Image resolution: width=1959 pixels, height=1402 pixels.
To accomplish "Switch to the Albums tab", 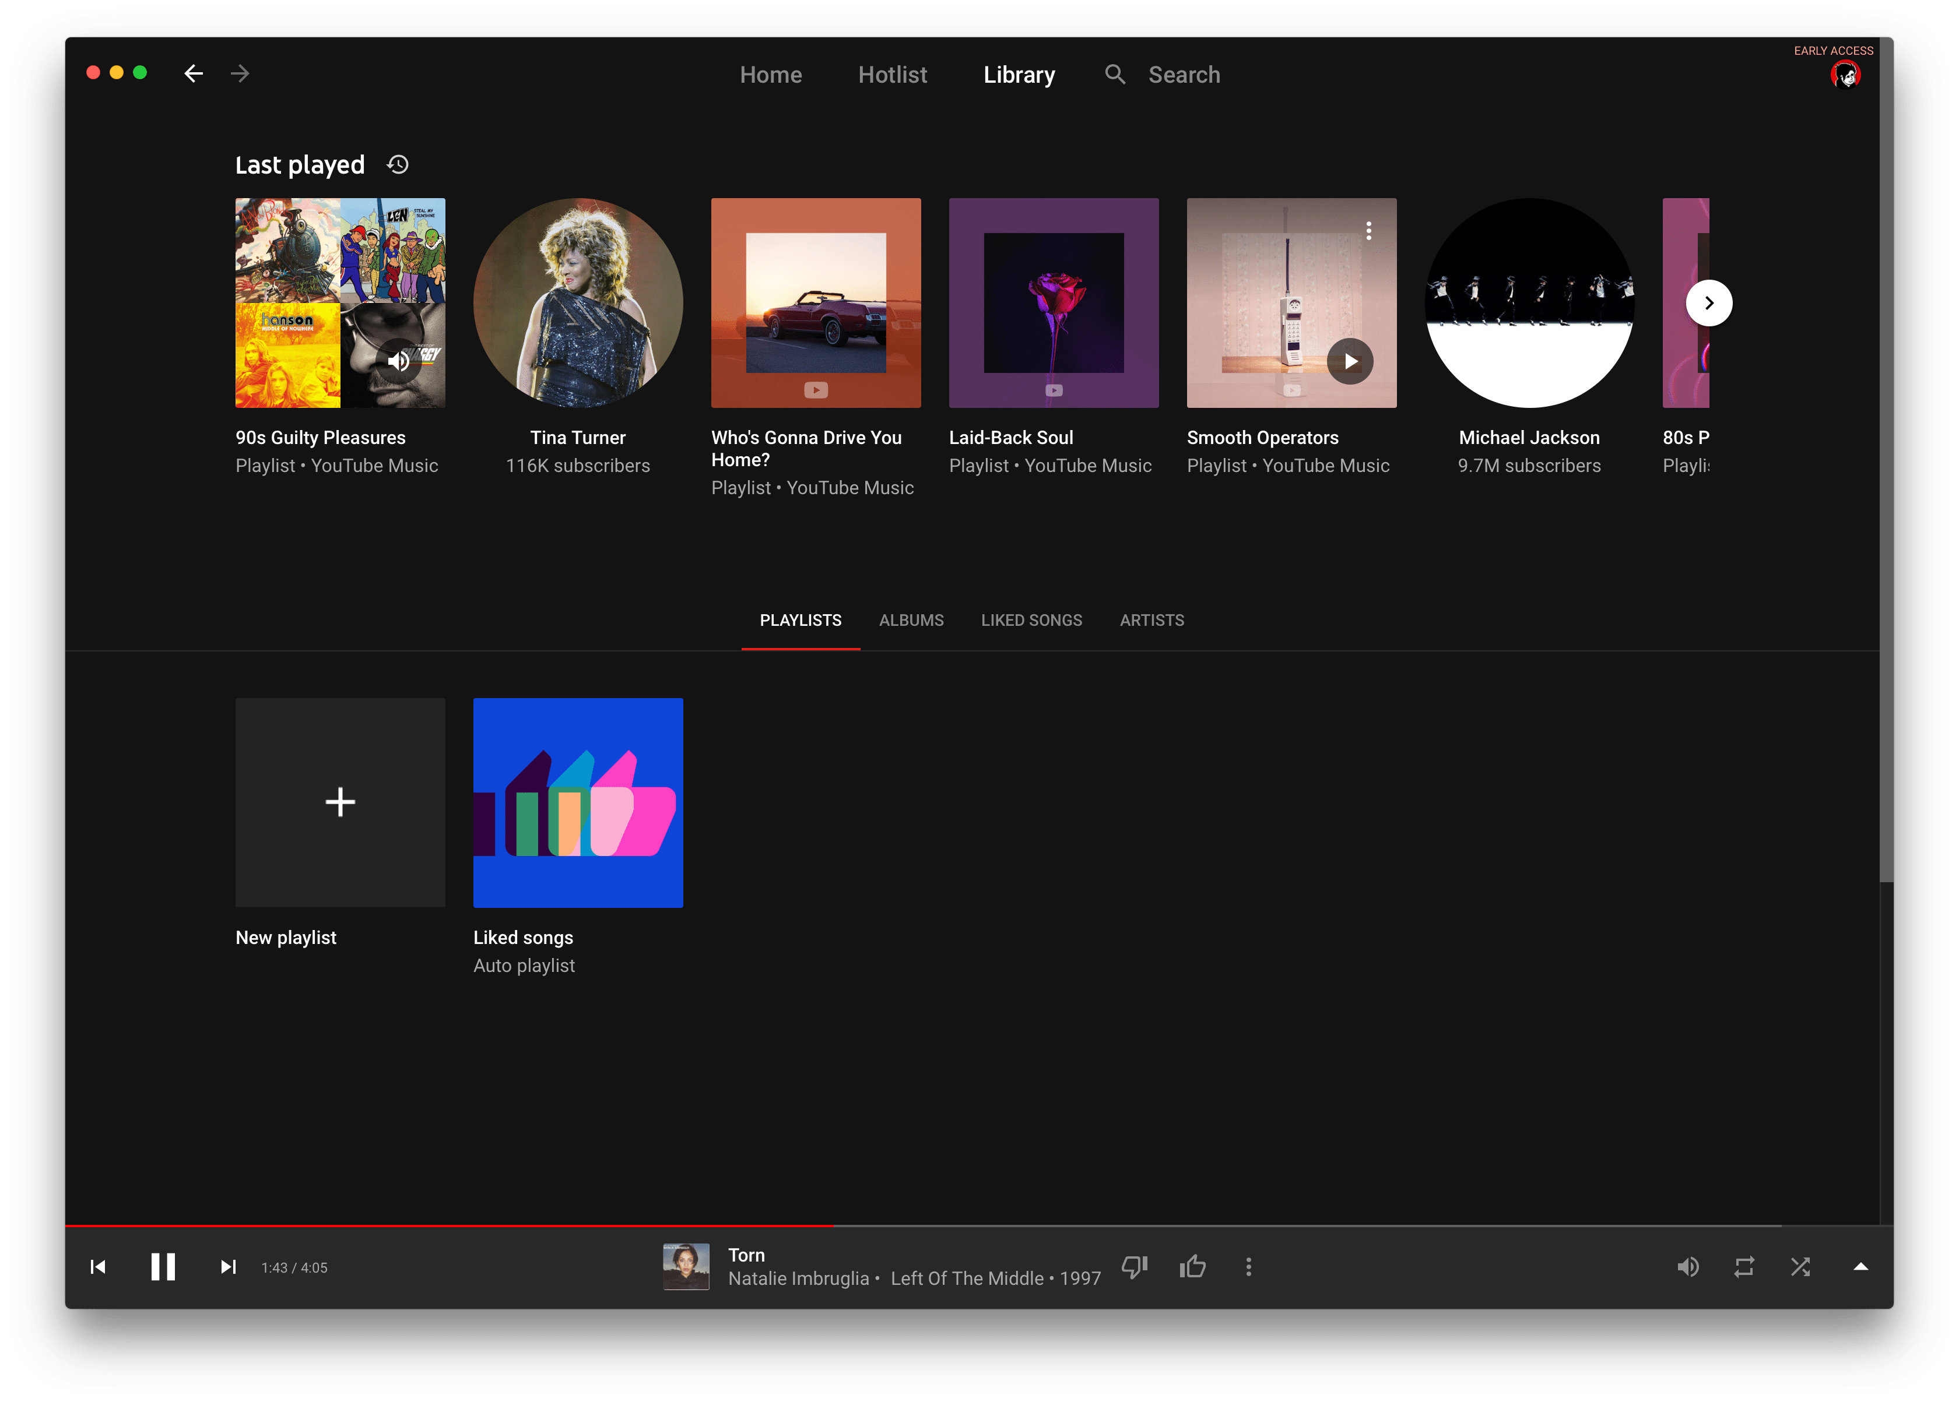I will click(x=910, y=620).
